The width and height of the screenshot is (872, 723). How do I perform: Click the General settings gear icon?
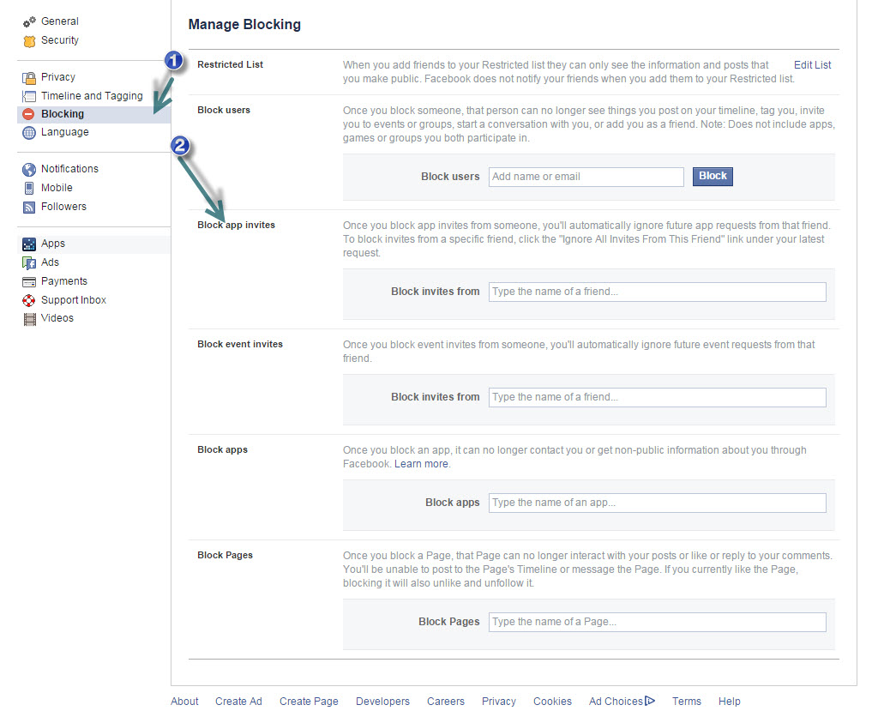point(29,21)
